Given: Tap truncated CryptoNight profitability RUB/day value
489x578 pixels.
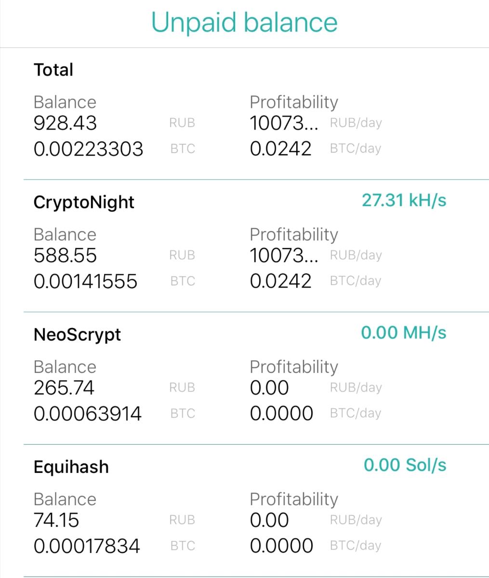Looking at the screenshot, I should click(x=284, y=255).
